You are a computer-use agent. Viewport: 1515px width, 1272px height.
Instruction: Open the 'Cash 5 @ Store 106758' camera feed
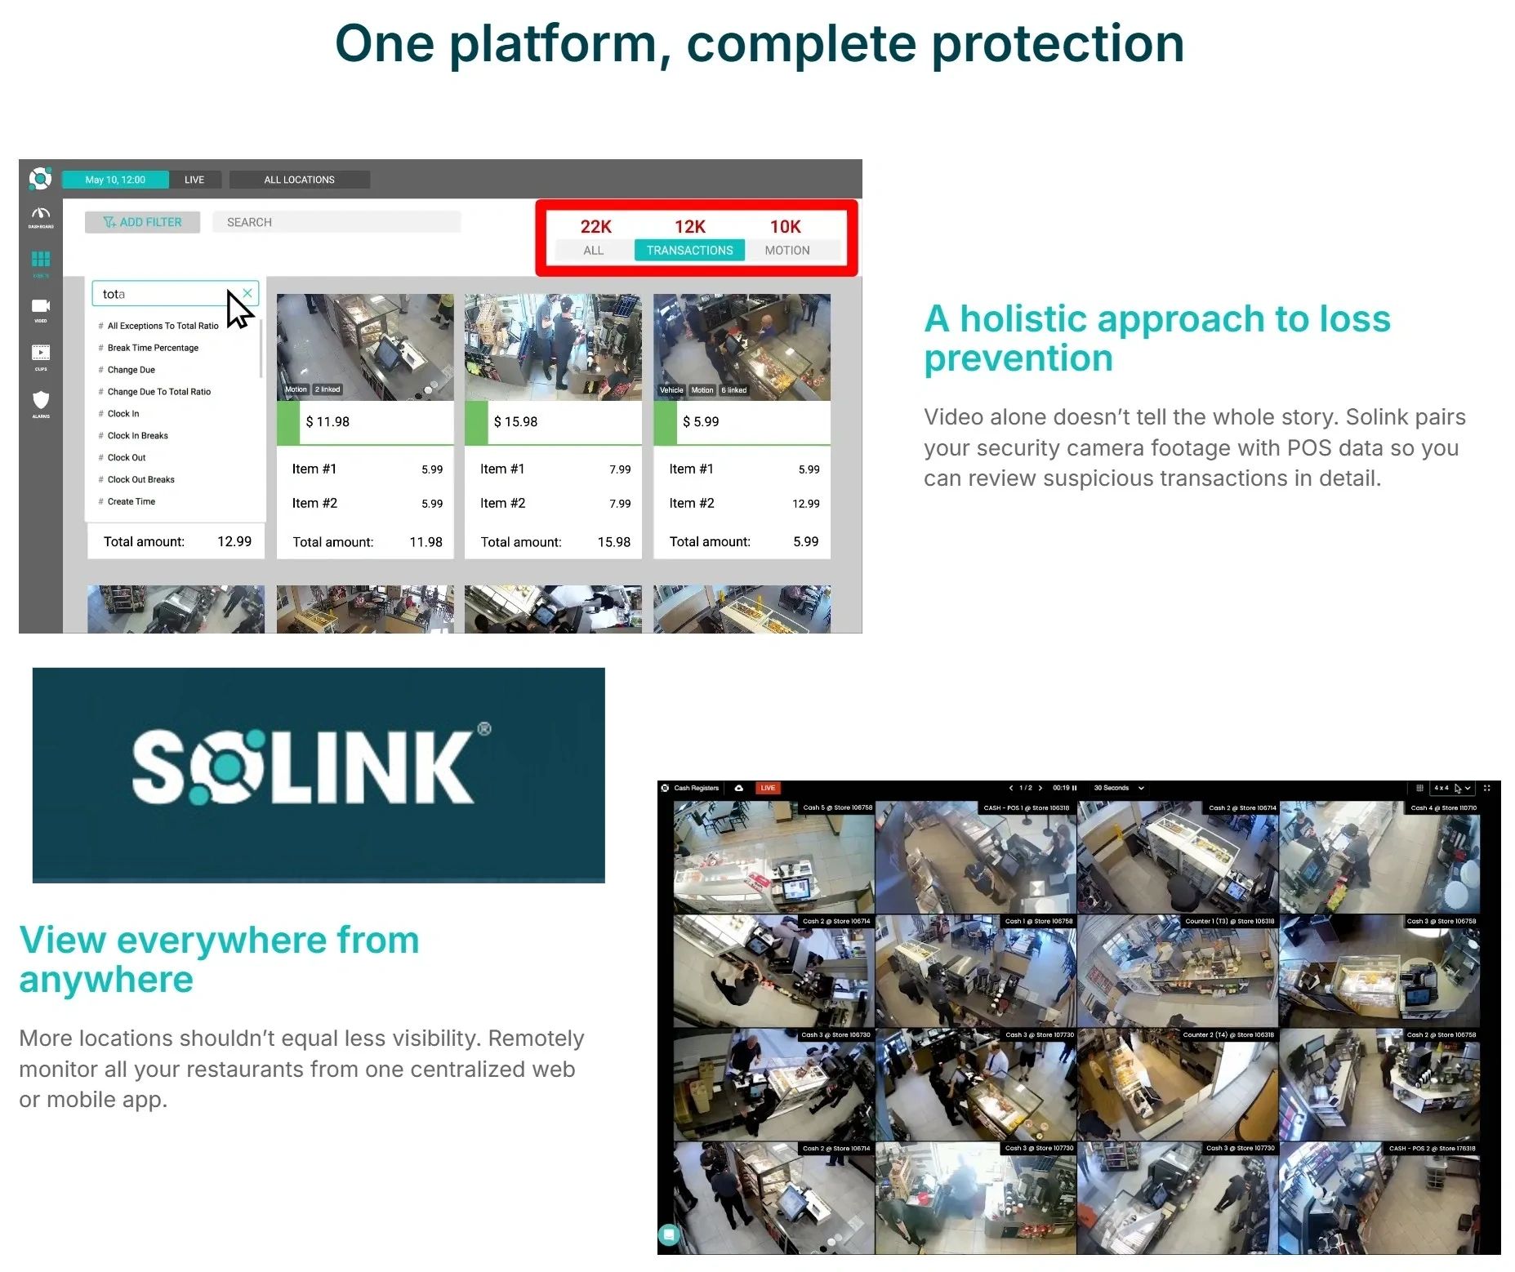point(773,856)
